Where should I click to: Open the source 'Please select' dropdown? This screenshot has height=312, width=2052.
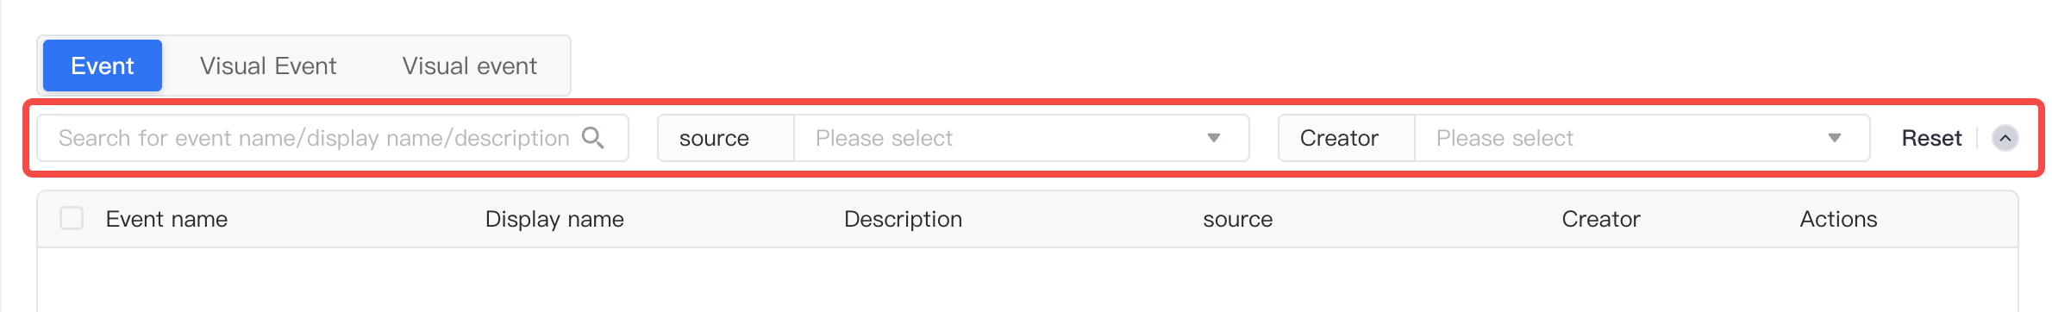click(1021, 138)
